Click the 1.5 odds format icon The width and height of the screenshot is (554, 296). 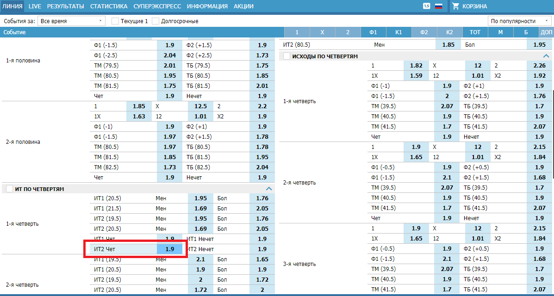point(426,6)
